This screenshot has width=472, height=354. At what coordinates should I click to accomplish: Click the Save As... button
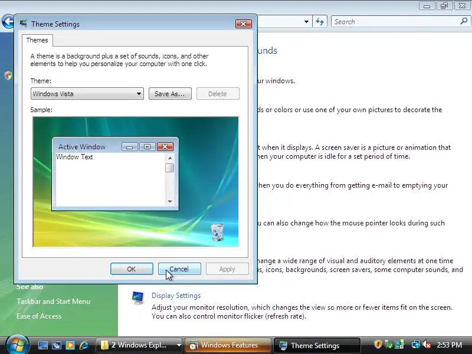[x=170, y=94]
